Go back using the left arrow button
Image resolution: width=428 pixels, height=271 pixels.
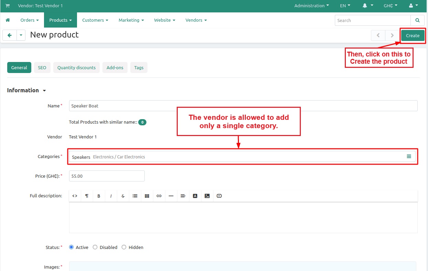click(x=10, y=35)
